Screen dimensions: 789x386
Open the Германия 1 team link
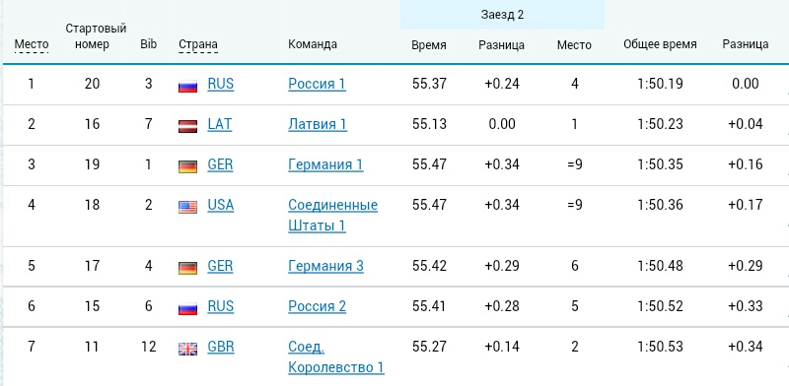click(325, 164)
